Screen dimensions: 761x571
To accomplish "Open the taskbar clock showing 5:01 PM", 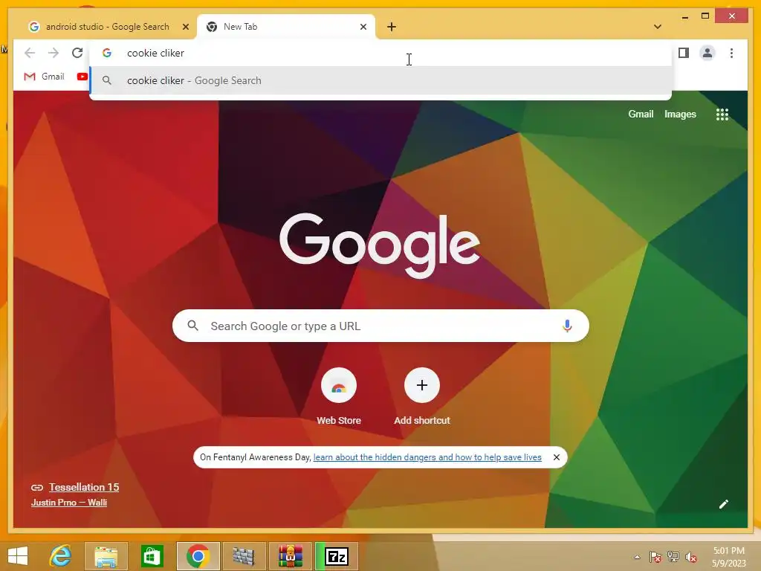I will (x=728, y=557).
